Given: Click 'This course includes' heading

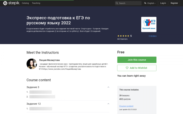Looking at the screenshot, I should coord(129,90).
